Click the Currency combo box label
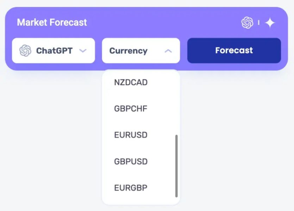 click(128, 51)
